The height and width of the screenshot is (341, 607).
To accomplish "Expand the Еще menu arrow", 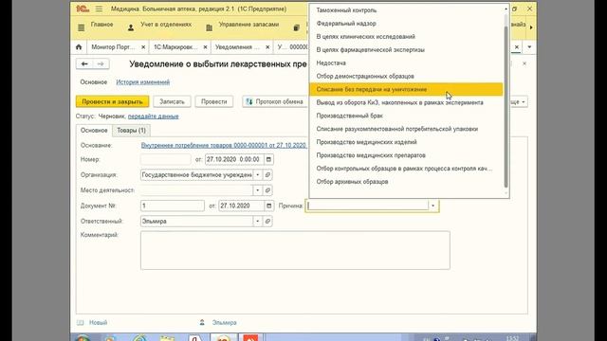I will 524,102.
